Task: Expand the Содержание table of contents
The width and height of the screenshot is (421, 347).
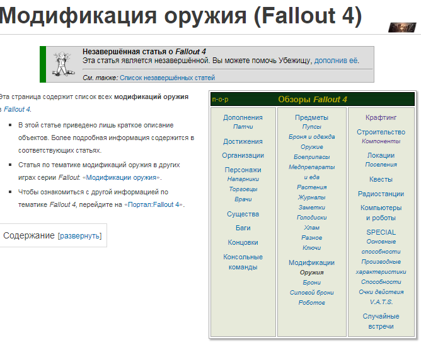Action: coord(80,236)
